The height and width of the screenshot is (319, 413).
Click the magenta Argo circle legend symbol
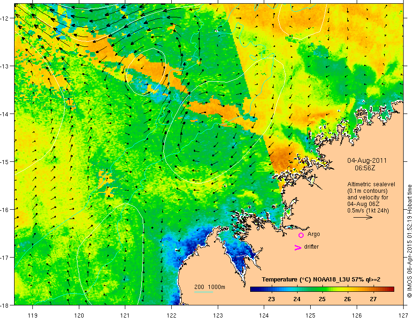click(301, 235)
